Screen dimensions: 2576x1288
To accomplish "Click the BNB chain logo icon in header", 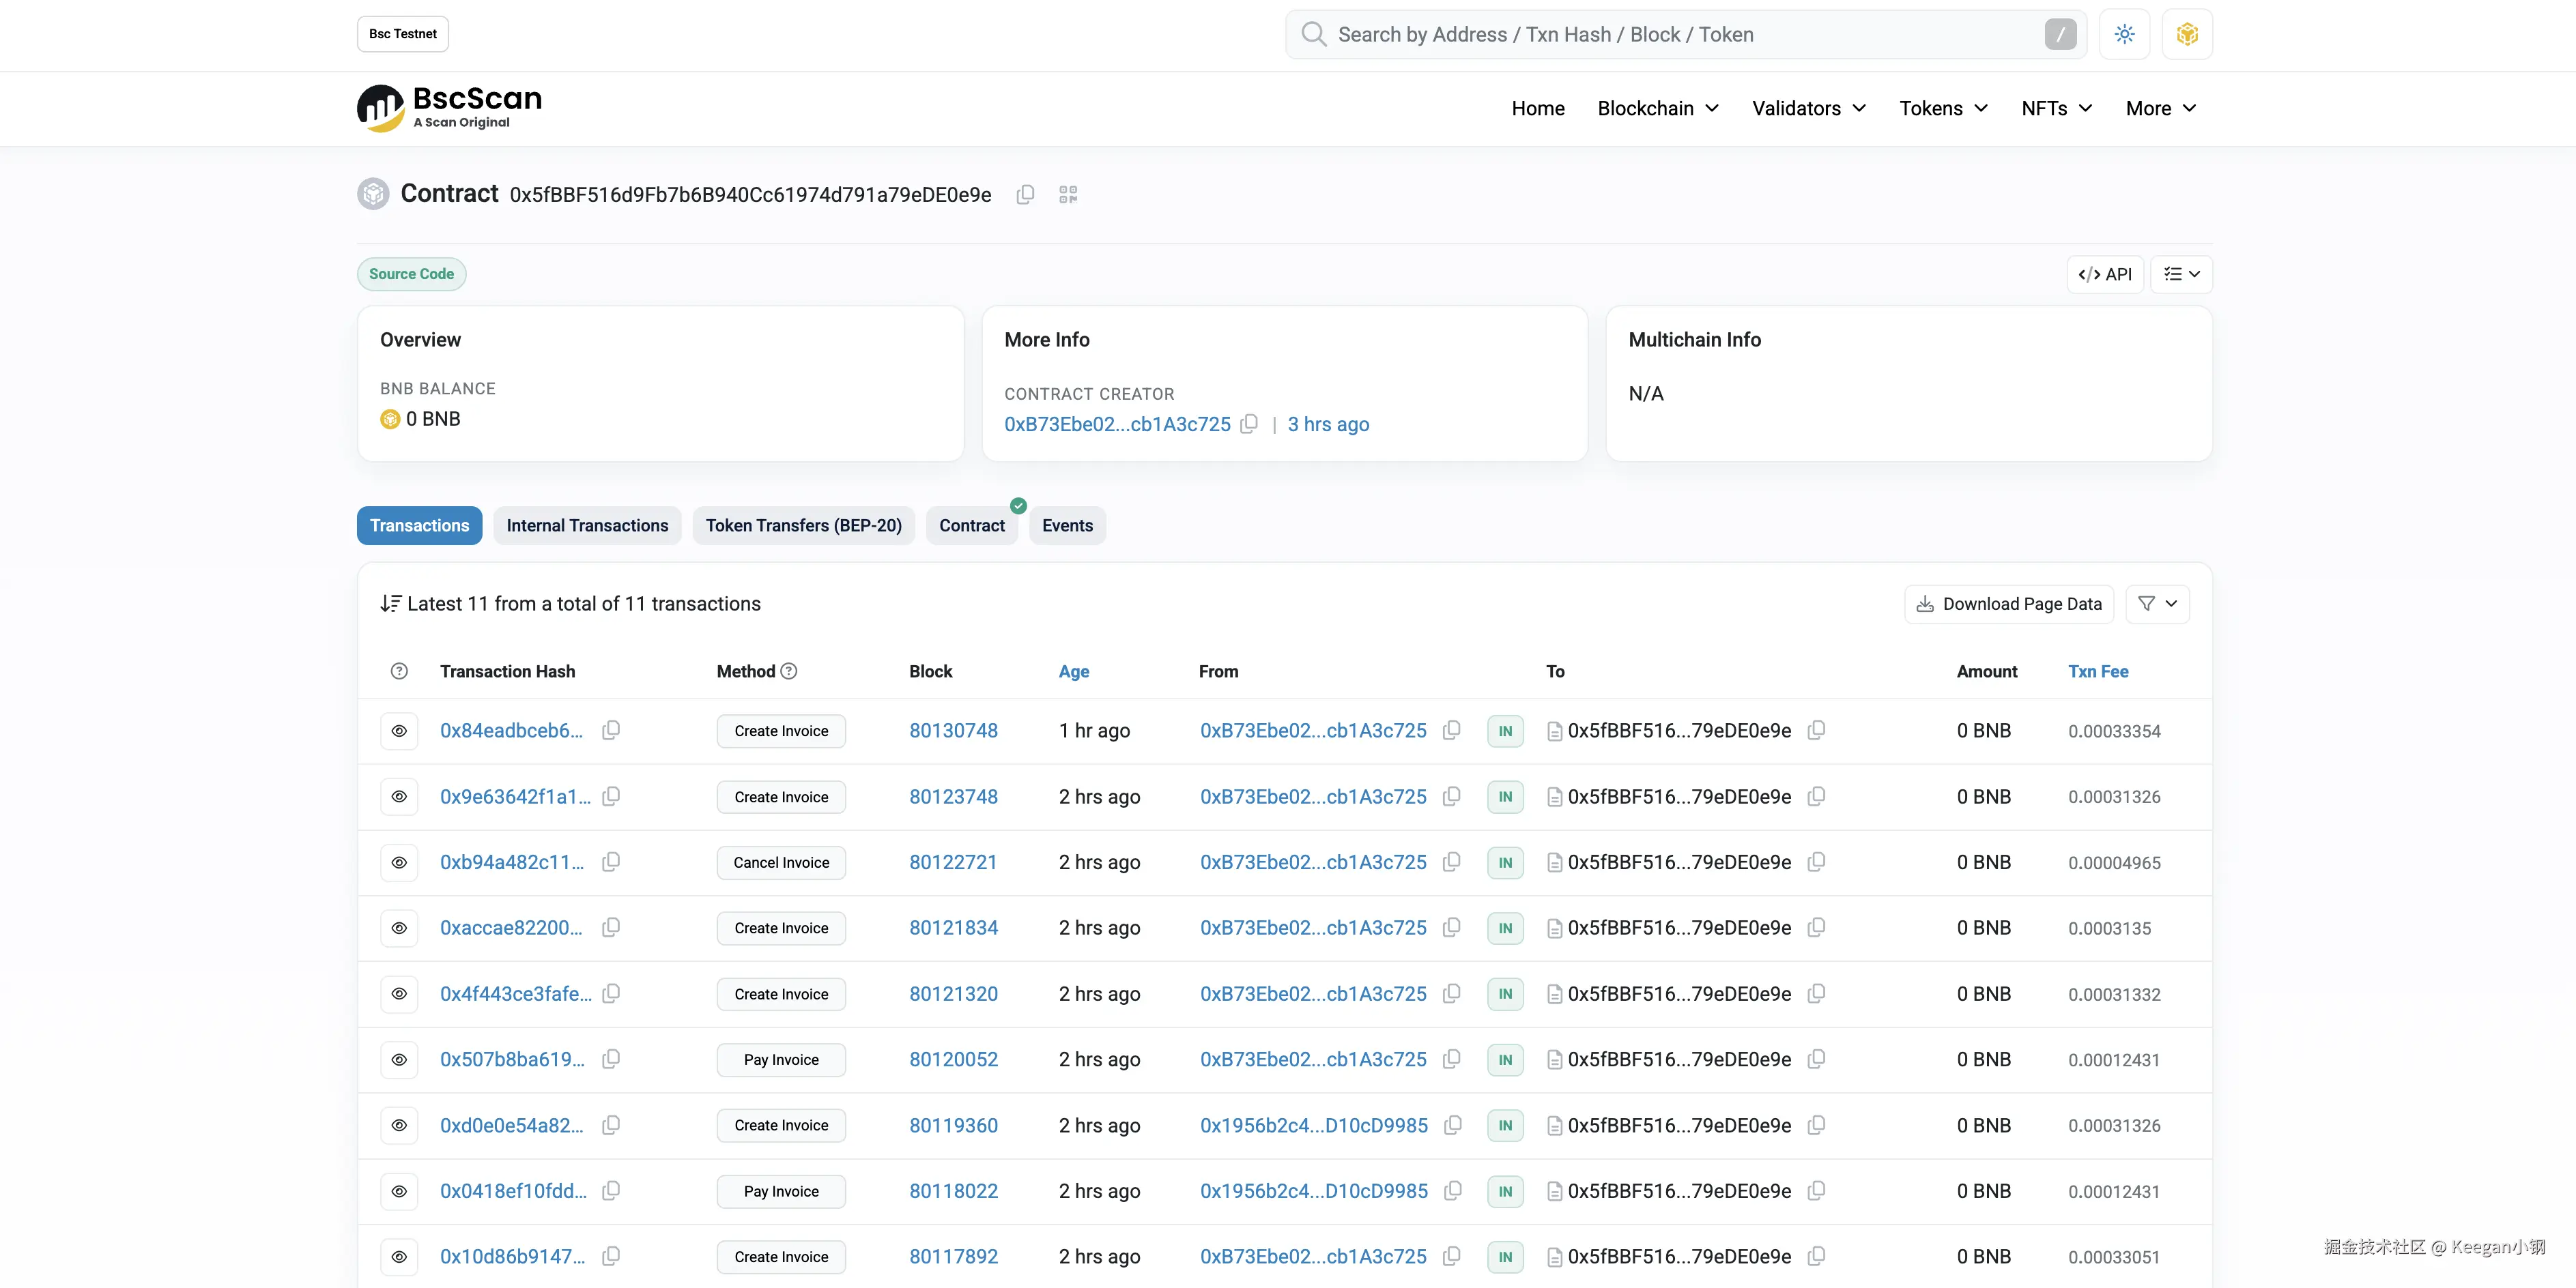I will (x=2187, y=35).
